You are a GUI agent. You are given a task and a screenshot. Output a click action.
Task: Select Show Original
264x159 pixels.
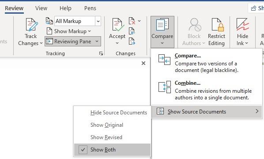coord(112,125)
